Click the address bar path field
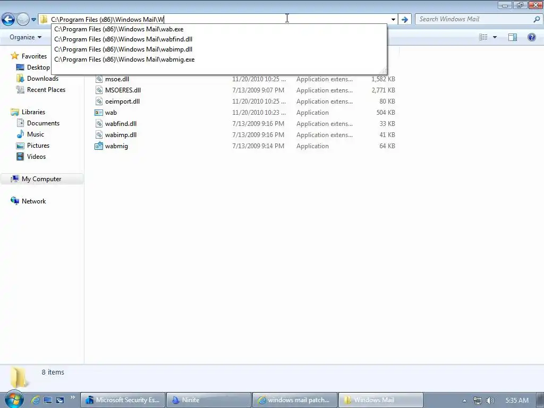Screen dimensions: 544x408 tap(218, 20)
